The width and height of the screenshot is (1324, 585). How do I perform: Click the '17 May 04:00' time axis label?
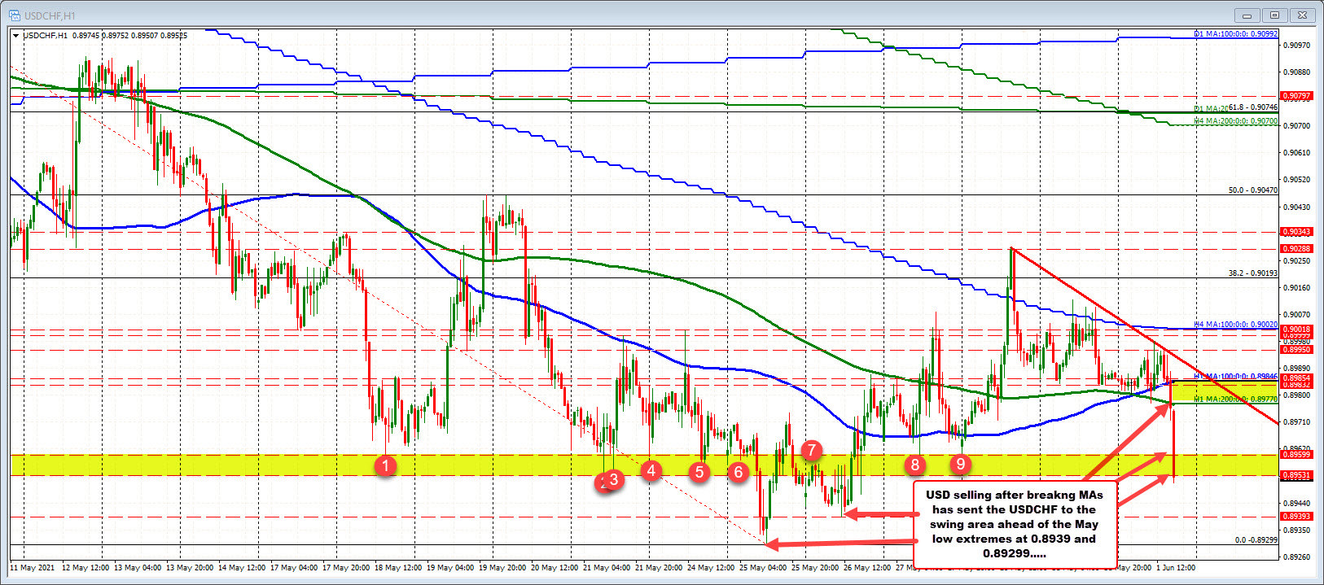[293, 567]
